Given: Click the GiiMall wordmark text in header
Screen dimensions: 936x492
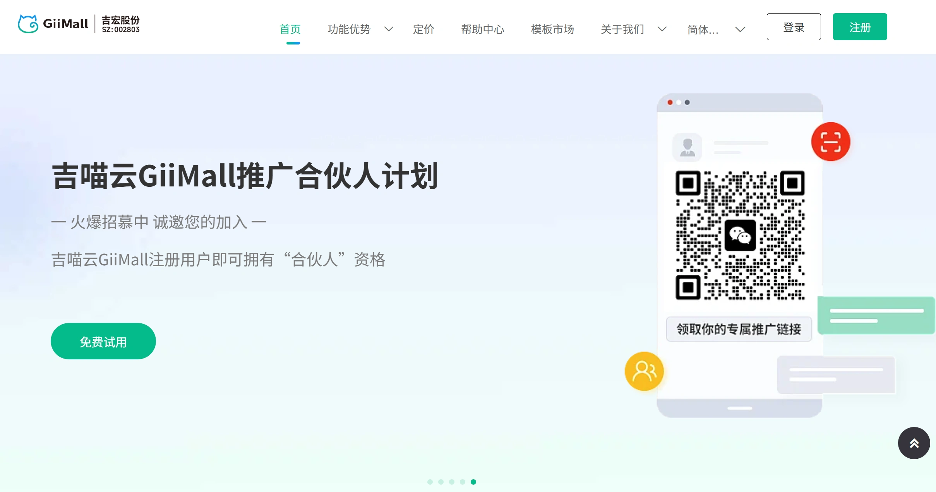Looking at the screenshot, I should (65, 24).
